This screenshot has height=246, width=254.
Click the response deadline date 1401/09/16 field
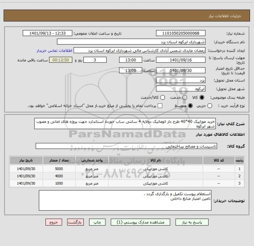tap(181, 60)
